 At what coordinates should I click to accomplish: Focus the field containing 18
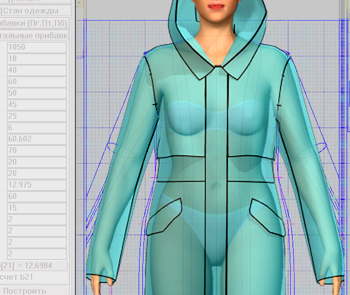click(37, 59)
